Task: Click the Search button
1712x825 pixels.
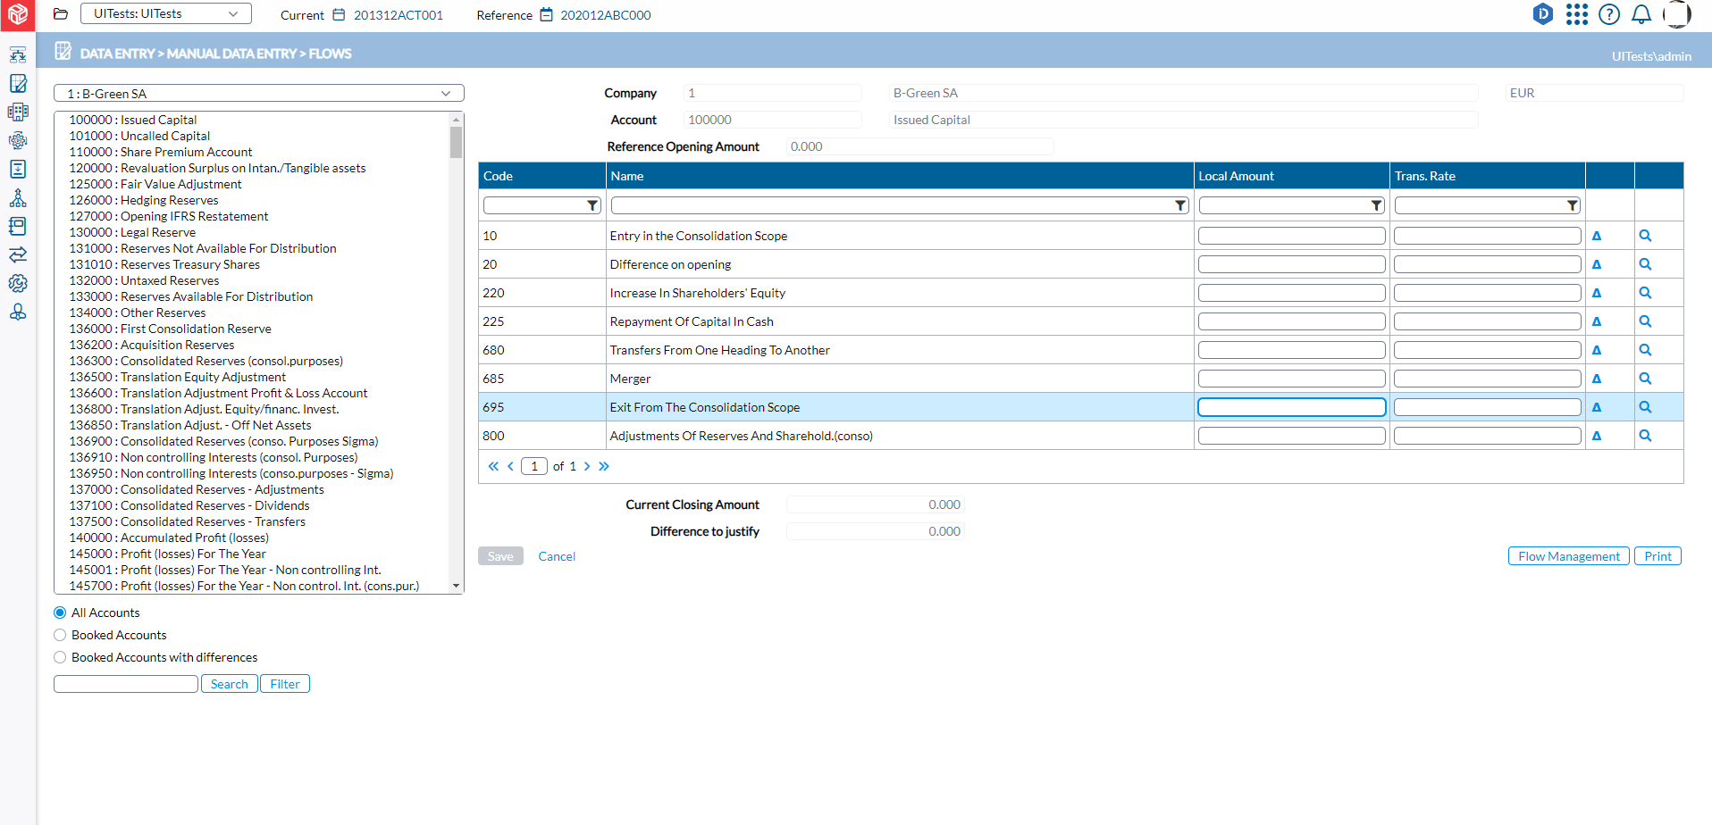Action: coord(230,684)
